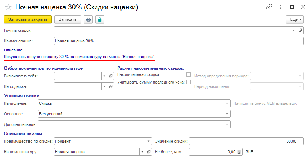Expand the Начисление dropdown list
Viewport: 308px width, 158px height.
[227, 103]
